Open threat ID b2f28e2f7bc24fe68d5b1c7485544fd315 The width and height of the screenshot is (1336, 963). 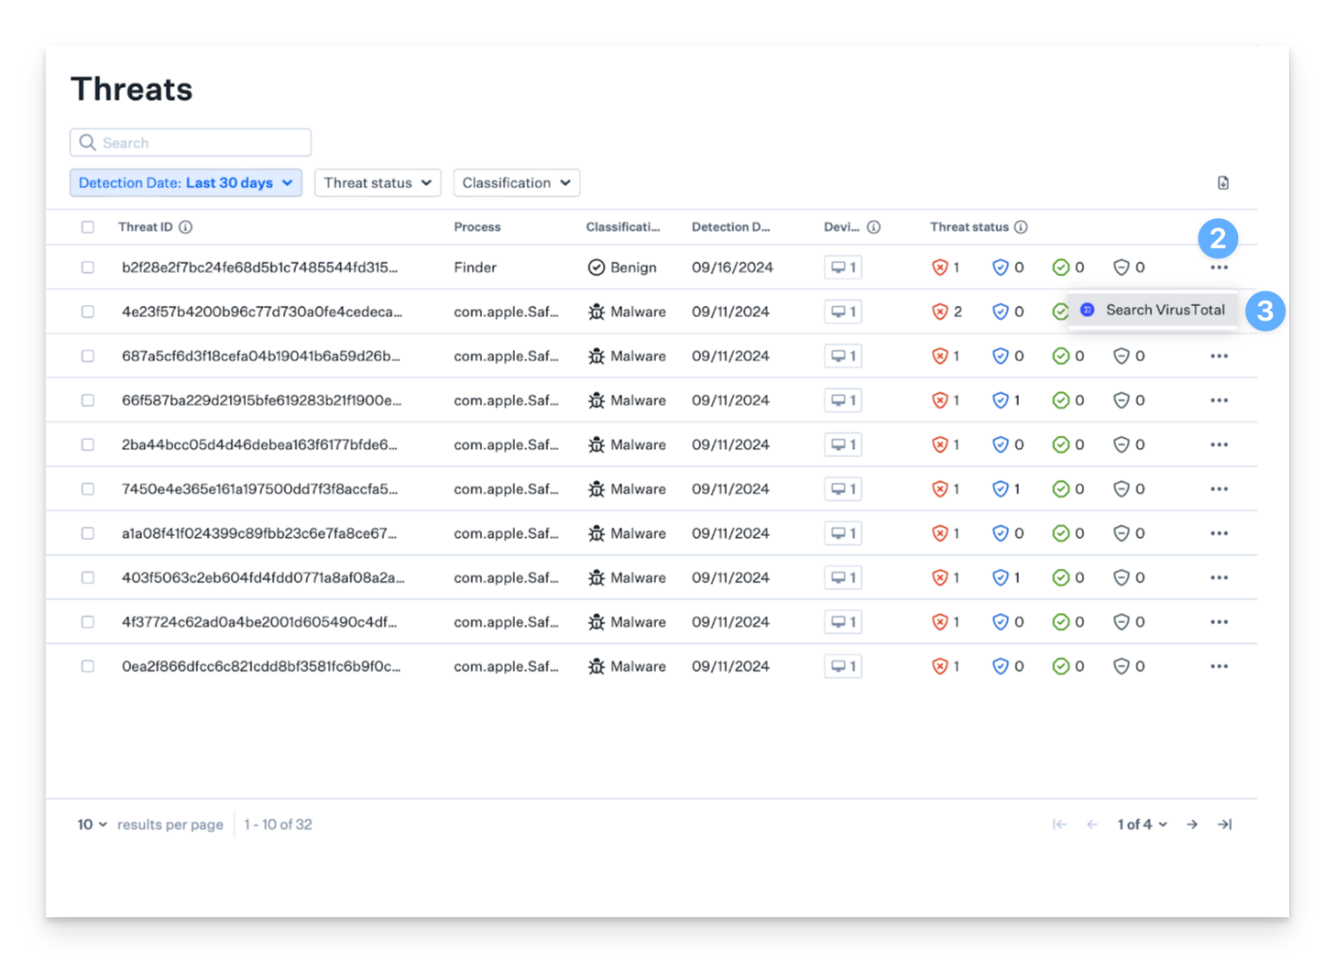[x=260, y=268]
